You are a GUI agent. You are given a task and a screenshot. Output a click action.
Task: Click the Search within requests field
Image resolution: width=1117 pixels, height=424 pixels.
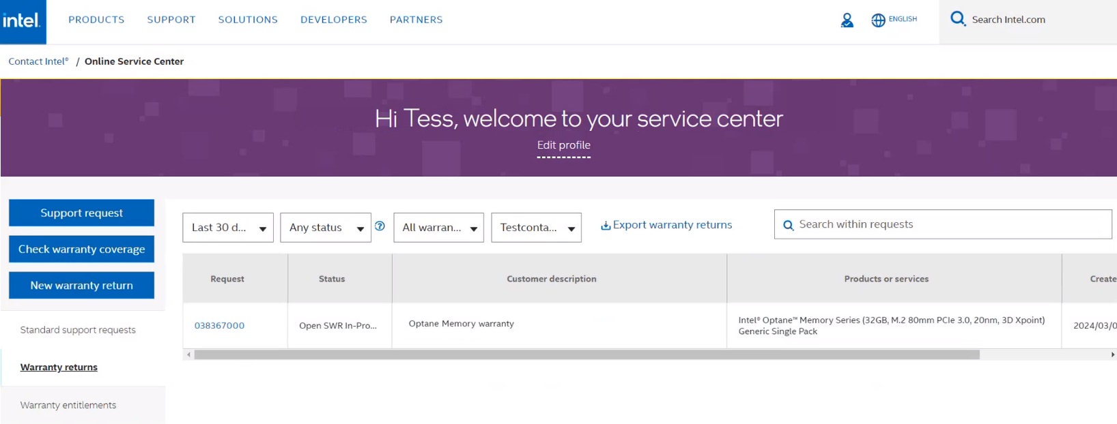943,224
